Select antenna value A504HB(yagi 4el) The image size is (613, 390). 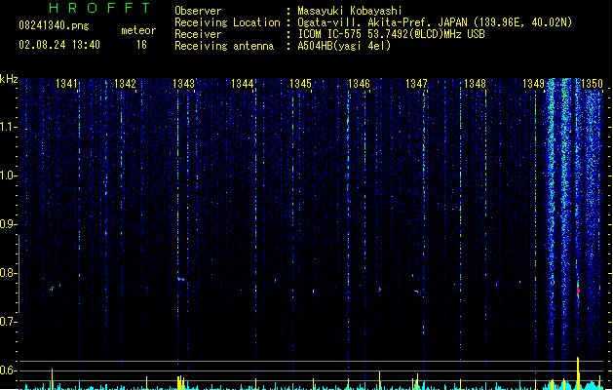(344, 46)
